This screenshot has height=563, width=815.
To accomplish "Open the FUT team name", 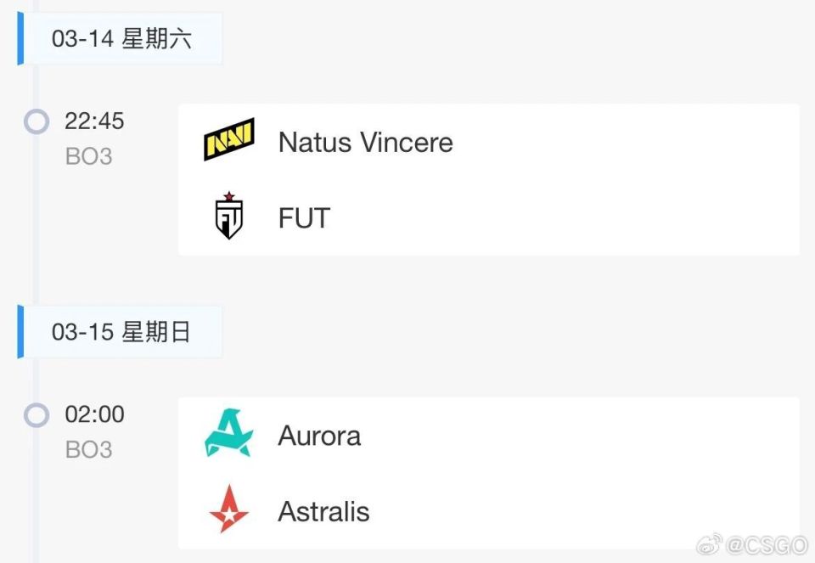I will coord(304,218).
